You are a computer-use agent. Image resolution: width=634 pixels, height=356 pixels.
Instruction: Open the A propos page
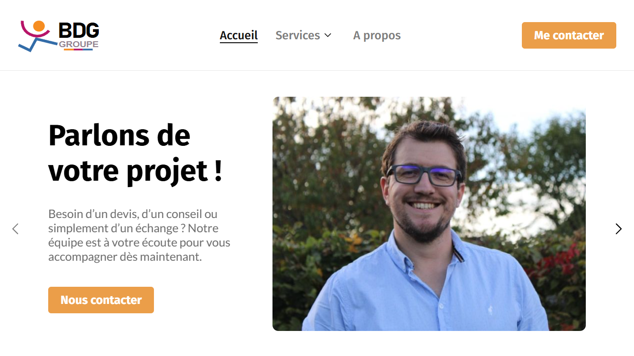pyautogui.click(x=377, y=35)
